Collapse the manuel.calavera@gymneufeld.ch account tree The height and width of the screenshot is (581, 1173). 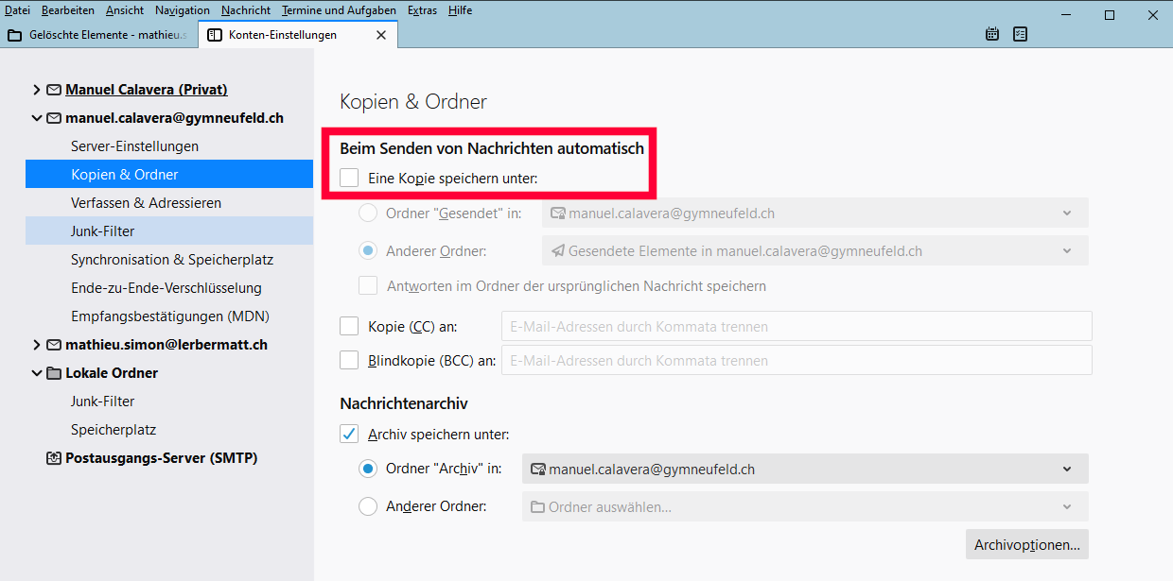pyautogui.click(x=36, y=118)
